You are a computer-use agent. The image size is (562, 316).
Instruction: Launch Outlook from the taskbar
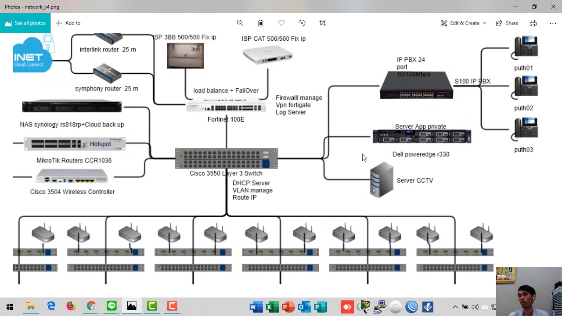pos(304,307)
